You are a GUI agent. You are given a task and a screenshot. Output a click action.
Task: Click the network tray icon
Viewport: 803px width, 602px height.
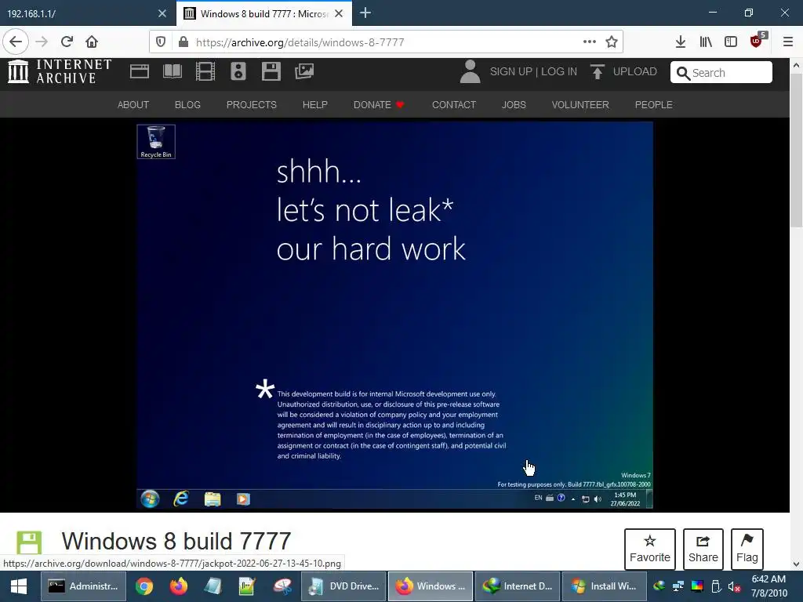point(678,586)
